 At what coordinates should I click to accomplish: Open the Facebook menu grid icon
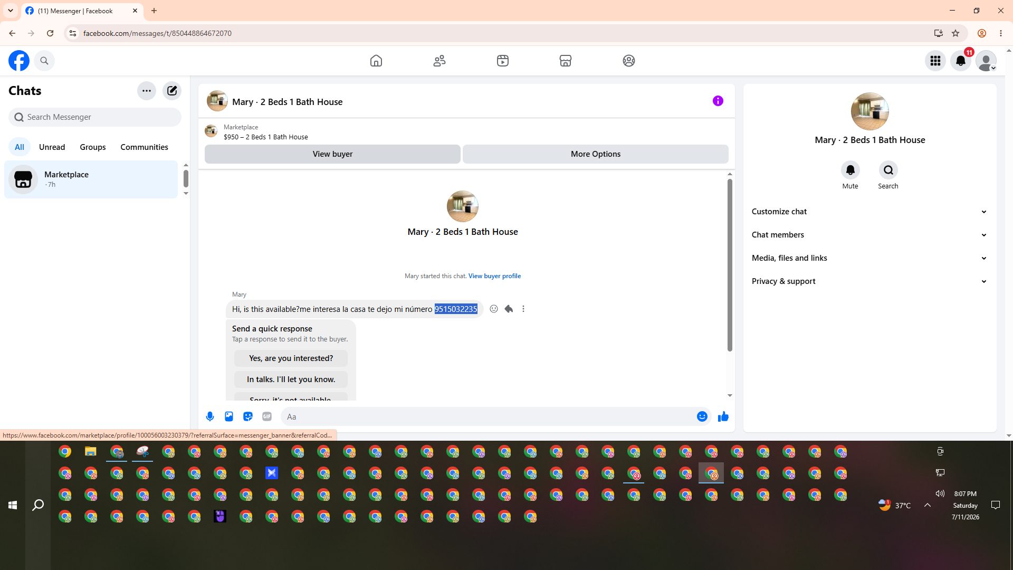(x=935, y=61)
